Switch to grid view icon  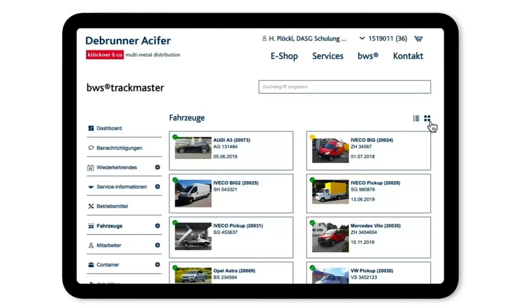(x=427, y=118)
